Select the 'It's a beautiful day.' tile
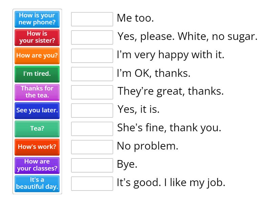This screenshot has height=203, width=271. 37,184
